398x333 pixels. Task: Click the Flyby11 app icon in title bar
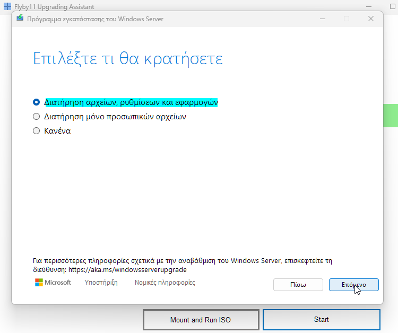click(x=7, y=6)
